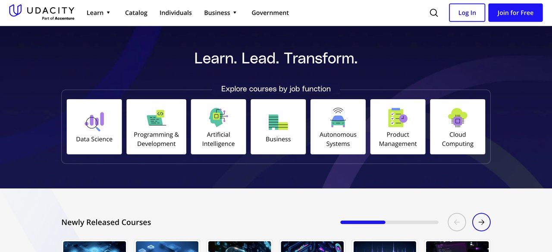
Task: Select the Data Science chart icon
Action: (x=94, y=122)
